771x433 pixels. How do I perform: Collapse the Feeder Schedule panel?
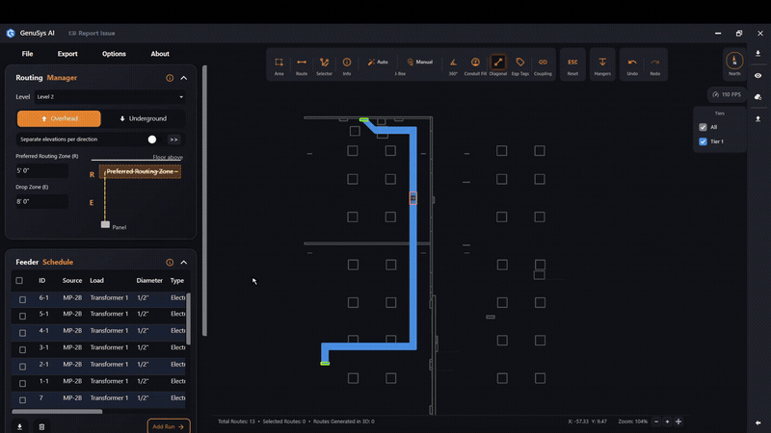click(x=184, y=263)
